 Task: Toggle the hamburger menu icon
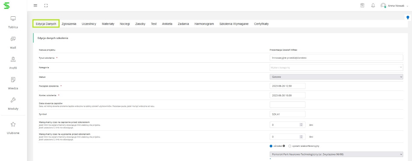35,5
